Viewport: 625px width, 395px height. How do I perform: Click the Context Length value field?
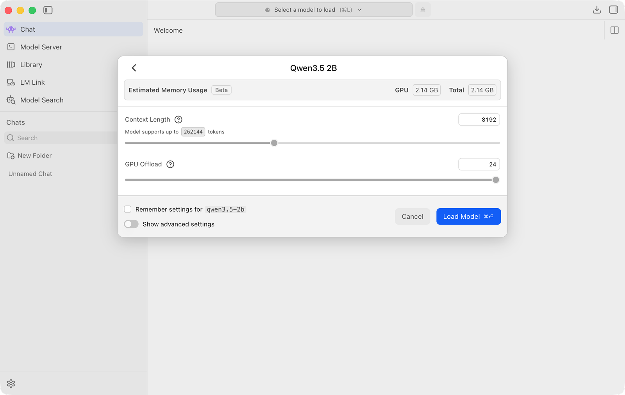[479, 120]
